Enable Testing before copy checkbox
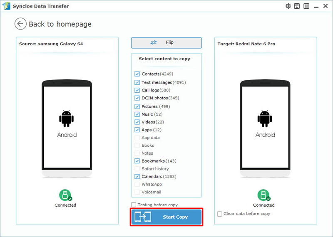Image resolution: width=333 pixels, height=237 pixels. click(x=134, y=205)
